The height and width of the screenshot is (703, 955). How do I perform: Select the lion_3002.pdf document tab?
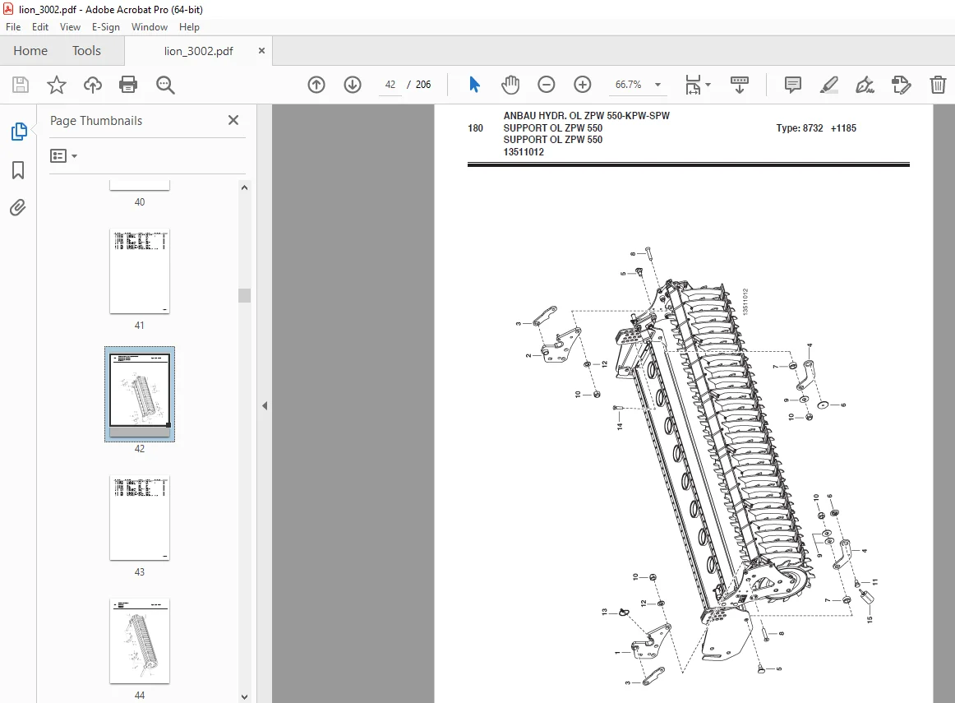199,51
